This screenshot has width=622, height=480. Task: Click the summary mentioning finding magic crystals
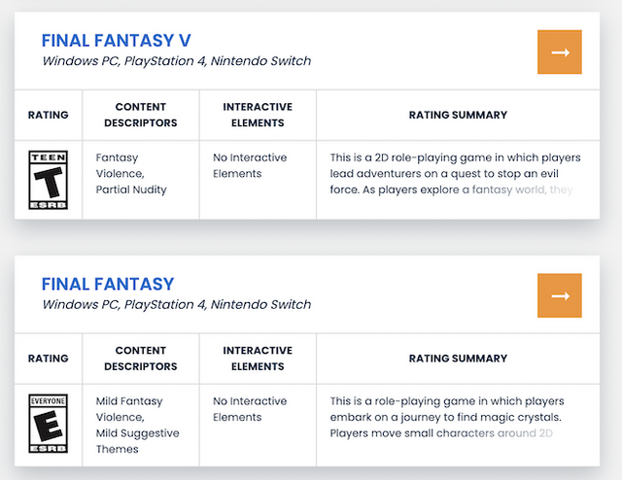pos(455,417)
